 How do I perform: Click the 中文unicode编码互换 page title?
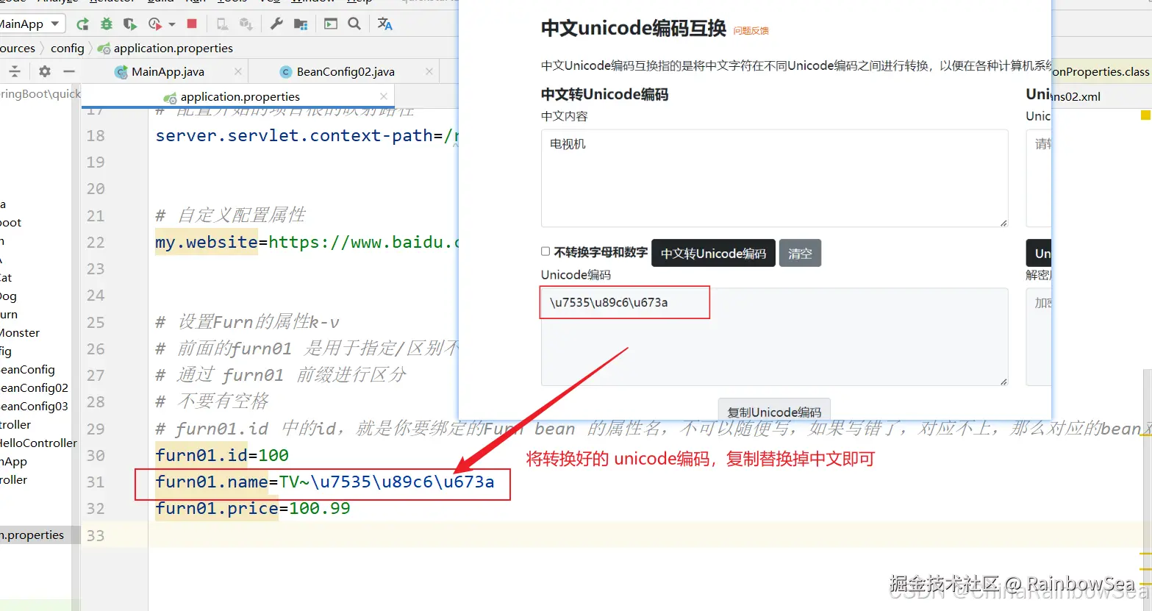[x=634, y=28]
